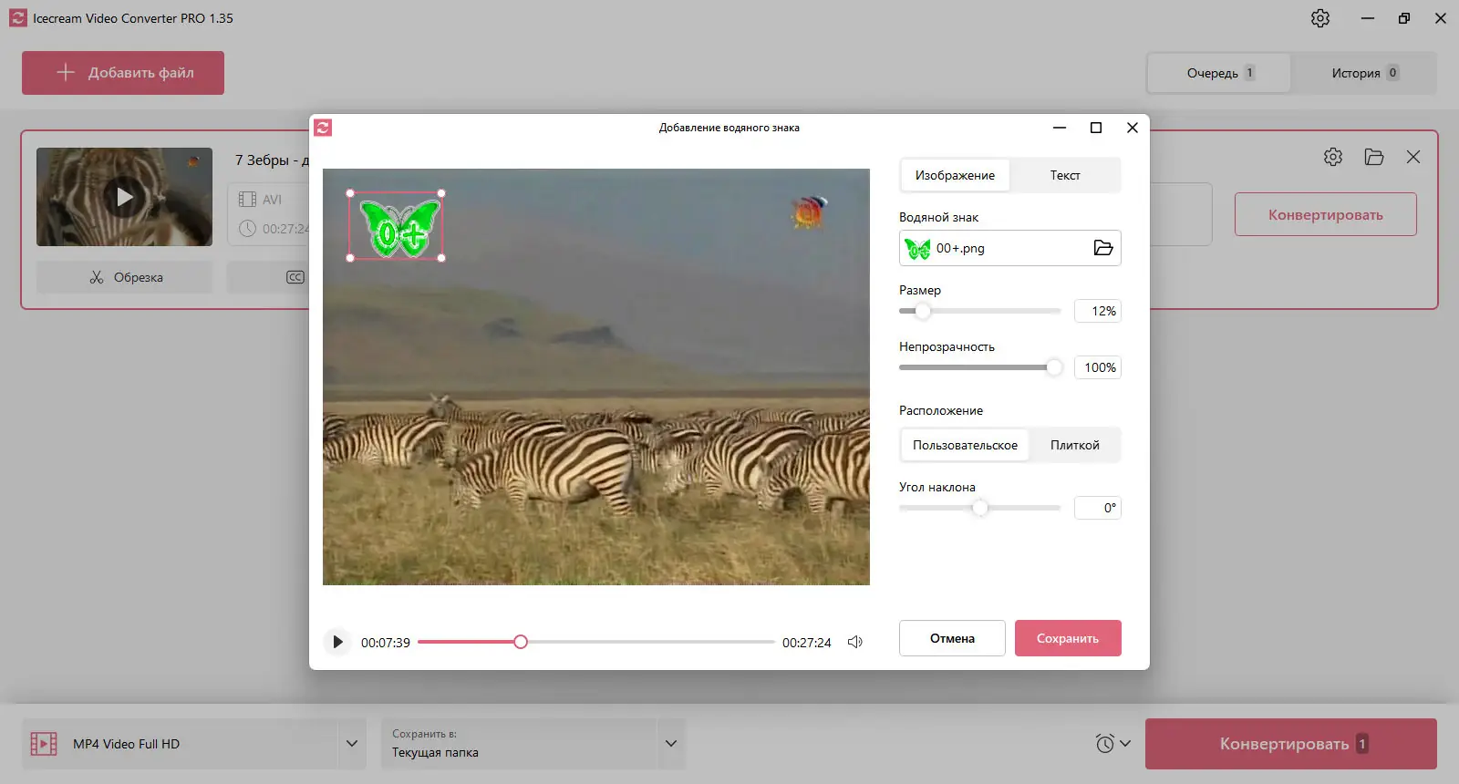Open application settings gear in title bar
This screenshot has height=784, width=1459.
click(1320, 18)
